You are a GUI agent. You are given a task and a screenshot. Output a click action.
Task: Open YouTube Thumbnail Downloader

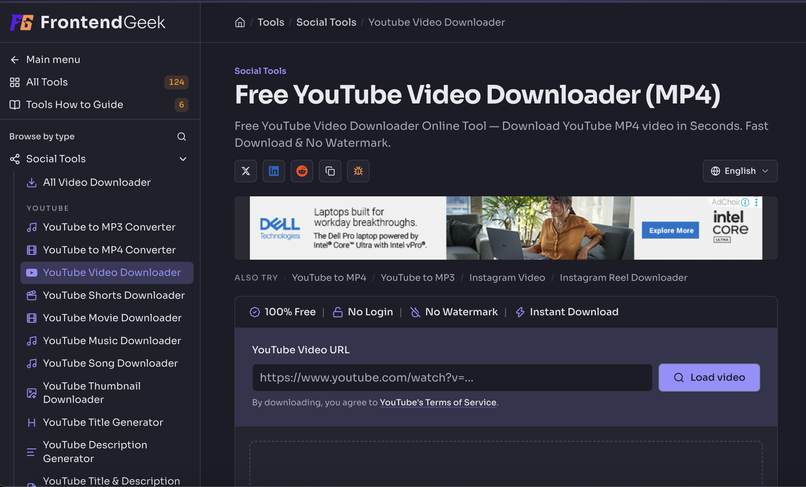click(x=92, y=393)
